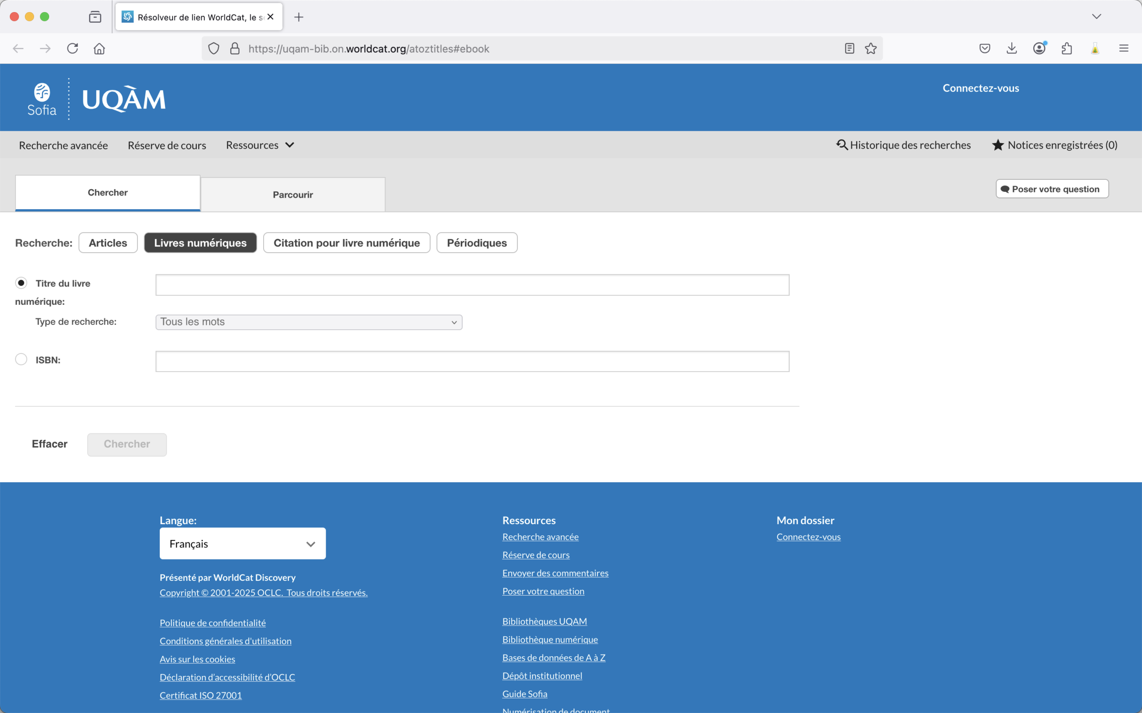Open Recherche avancée footer link
1142x713 pixels.
pos(541,537)
